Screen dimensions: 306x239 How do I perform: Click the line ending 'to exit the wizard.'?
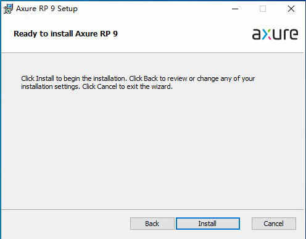[97, 86]
